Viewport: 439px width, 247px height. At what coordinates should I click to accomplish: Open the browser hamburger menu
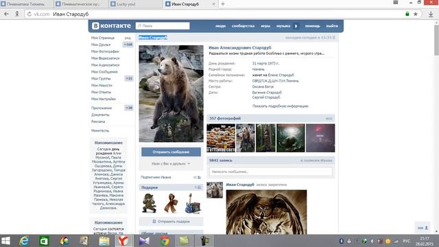tap(396, 3)
